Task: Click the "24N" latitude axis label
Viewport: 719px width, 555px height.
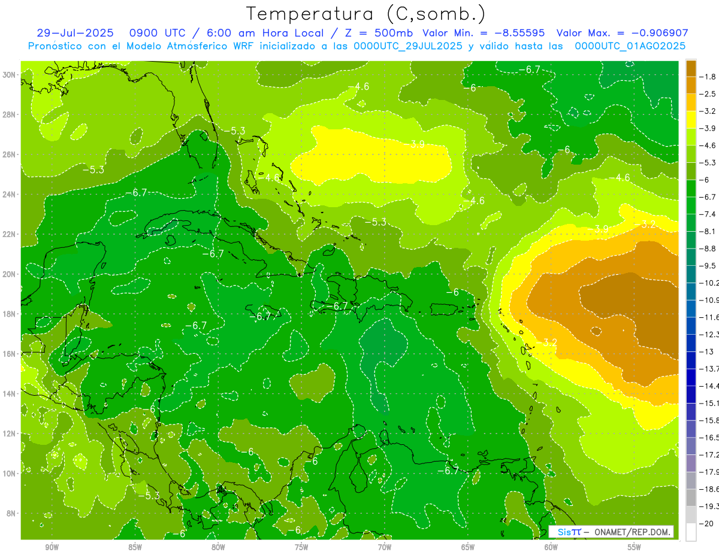Action: tap(9, 195)
